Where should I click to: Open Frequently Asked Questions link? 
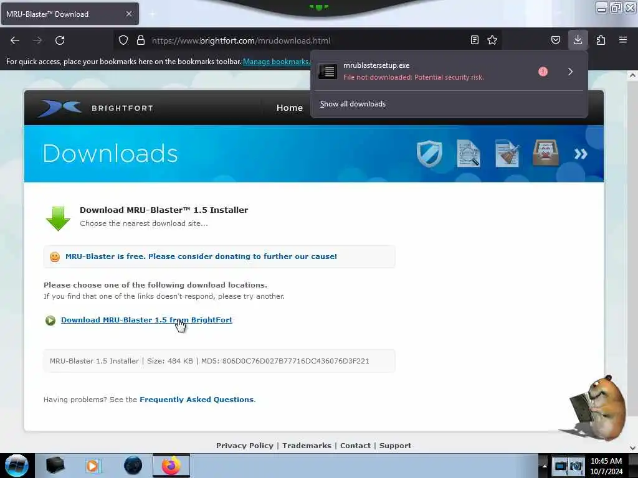(x=196, y=400)
